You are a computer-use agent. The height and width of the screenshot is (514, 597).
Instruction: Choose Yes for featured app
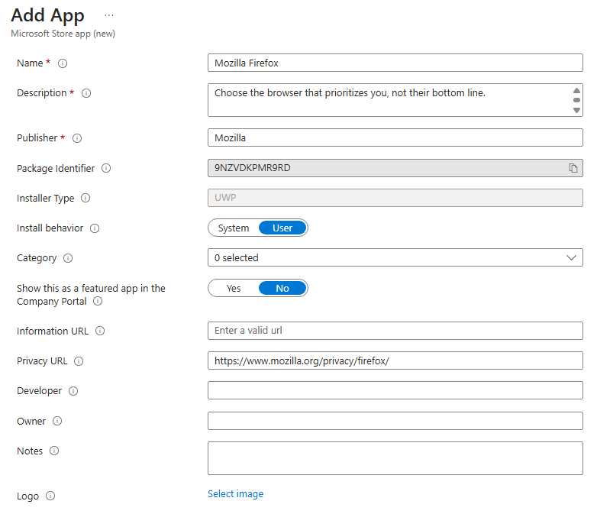tap(234, 289)
